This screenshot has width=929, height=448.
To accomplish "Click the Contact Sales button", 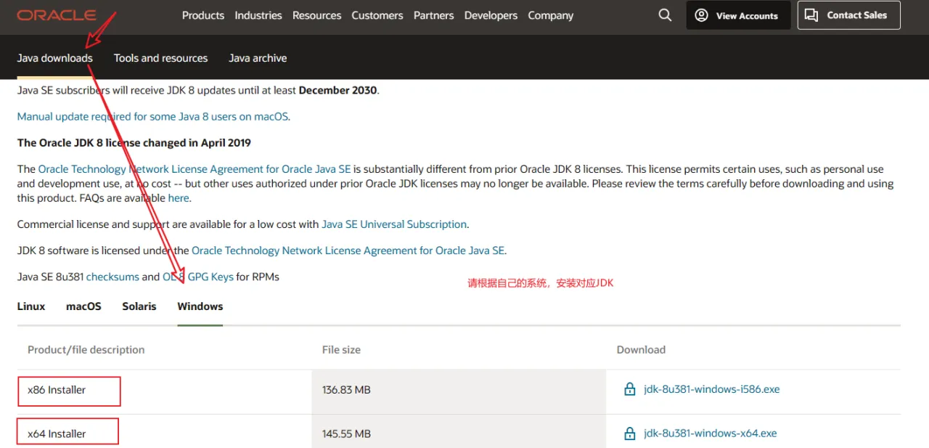I will point(848,15).
